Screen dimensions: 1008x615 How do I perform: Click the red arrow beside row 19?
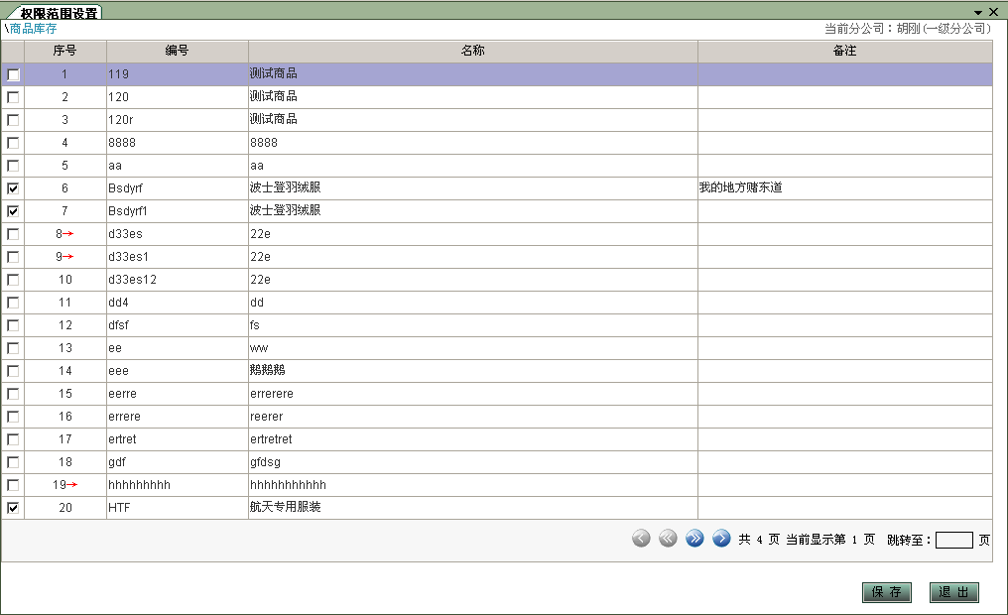(x=72, y=485)
